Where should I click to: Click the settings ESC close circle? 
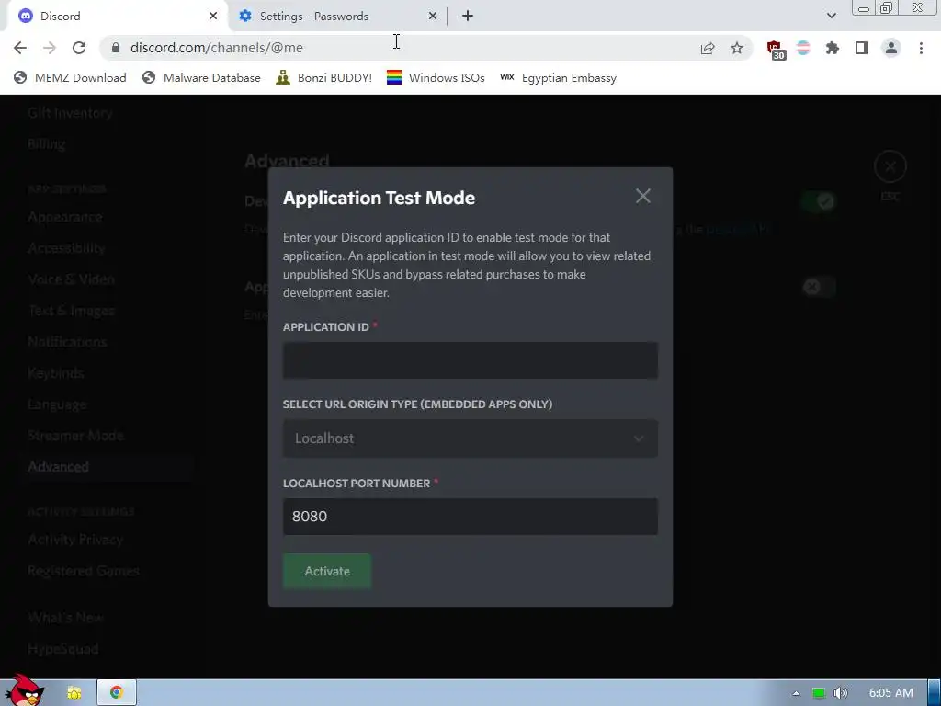(890, 166)
